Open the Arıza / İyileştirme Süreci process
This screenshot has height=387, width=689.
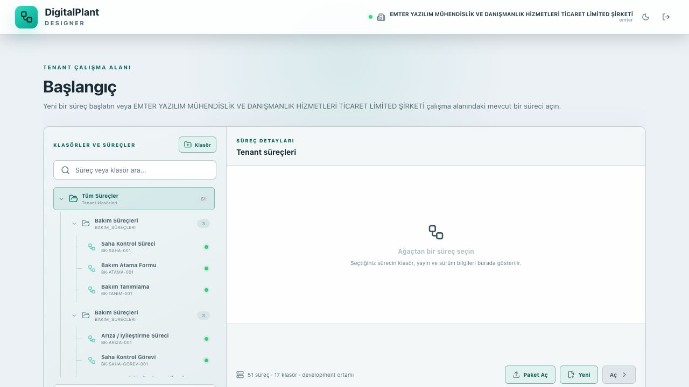pos(148,339)
